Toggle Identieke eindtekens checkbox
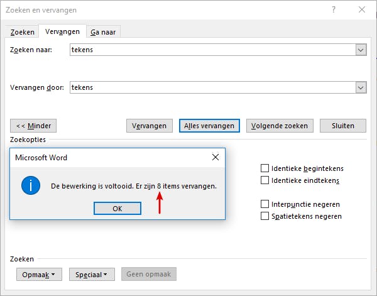Screen dimensions: 377x296 265,180
